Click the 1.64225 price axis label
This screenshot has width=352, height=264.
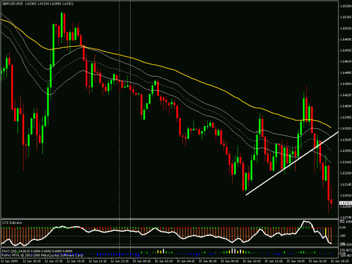[x=346, y=95]
